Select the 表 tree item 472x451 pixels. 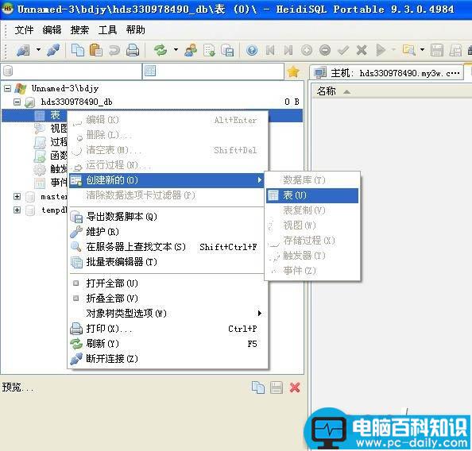55,115
